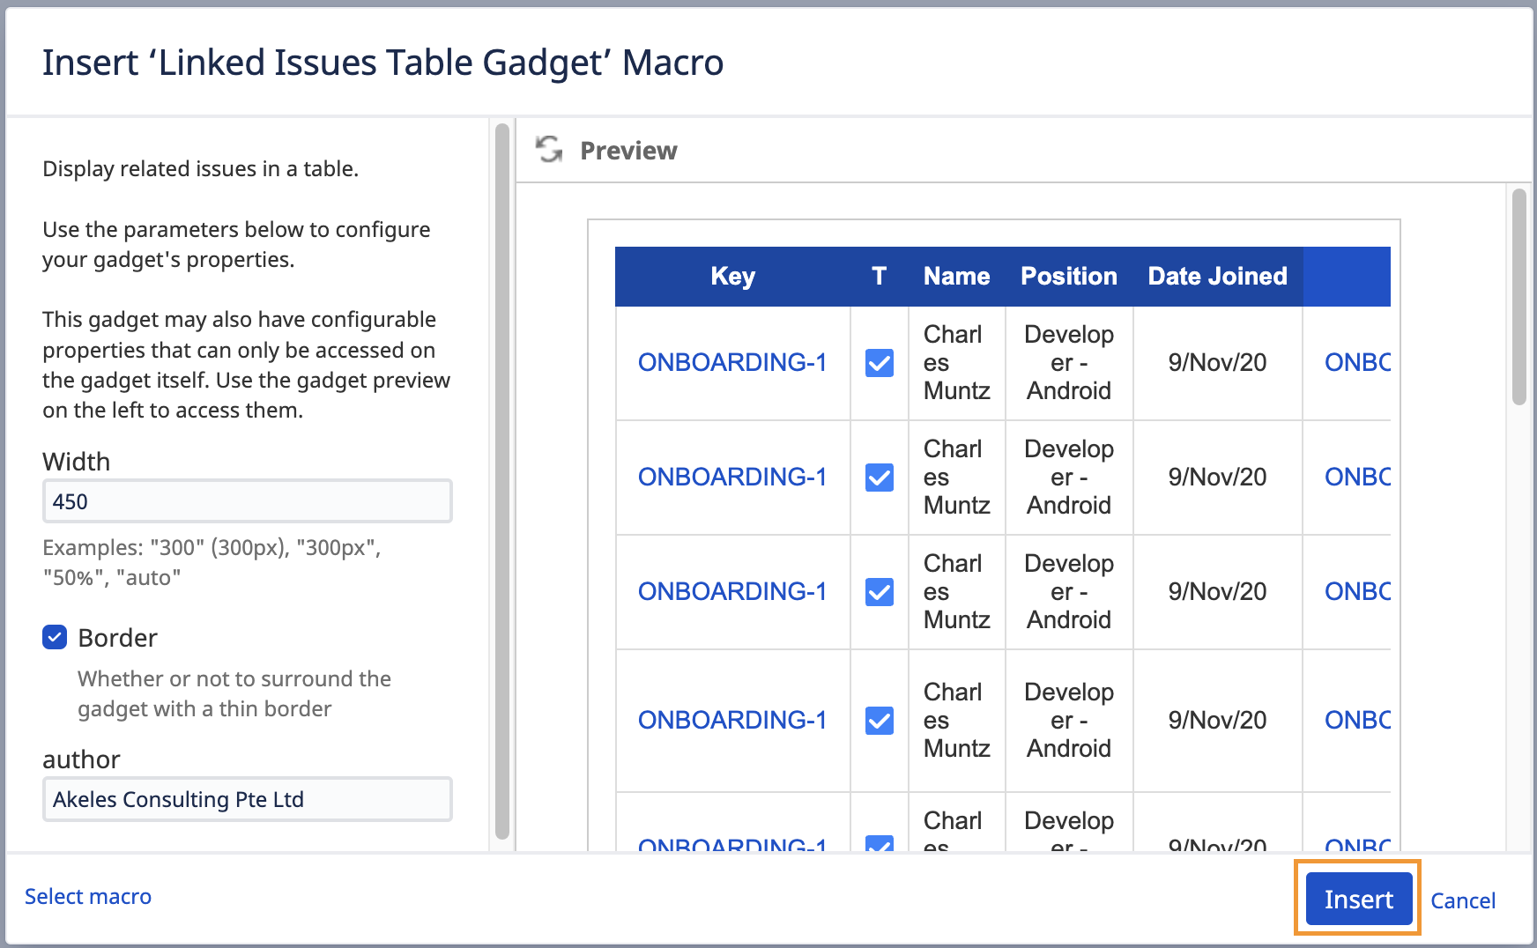Click the Date Joined column header
Screen dimensions: 1537x948
click(x=1217, y=277)
